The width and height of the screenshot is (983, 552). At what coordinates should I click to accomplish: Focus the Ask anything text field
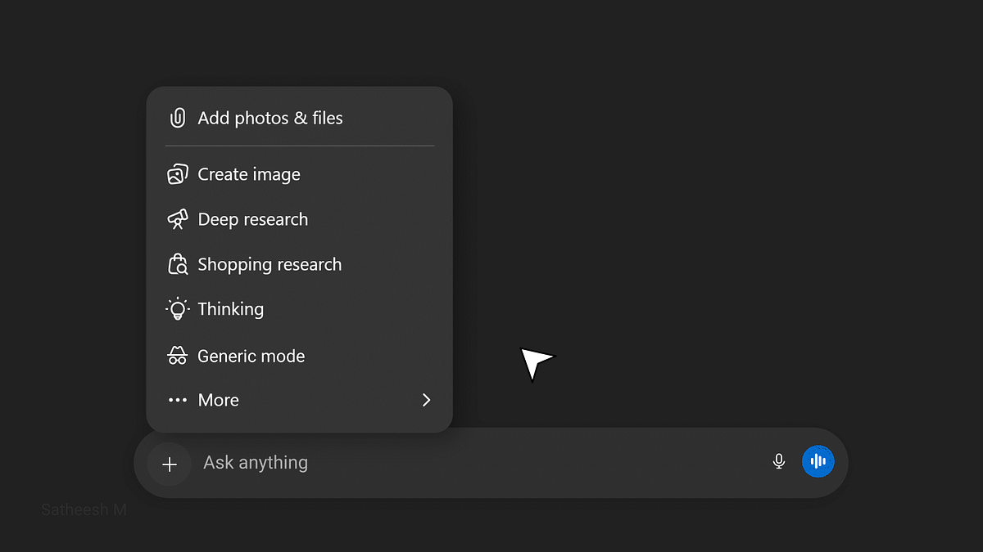click(x=479, y=463)
